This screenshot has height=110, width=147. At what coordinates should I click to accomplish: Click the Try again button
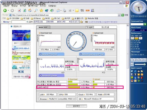tap(89, 27)
